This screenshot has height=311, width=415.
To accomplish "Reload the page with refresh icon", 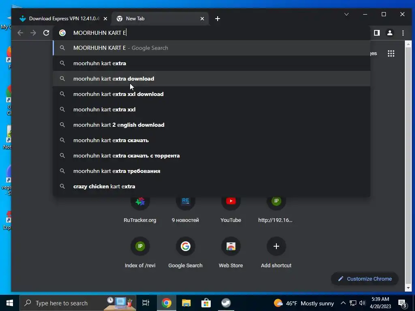I will click(x=46, y=33).
